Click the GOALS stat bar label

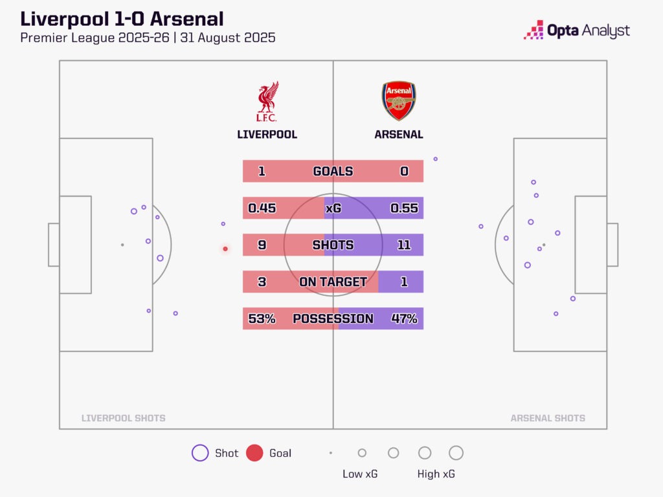pyautogui.click(x=333, y=171)
